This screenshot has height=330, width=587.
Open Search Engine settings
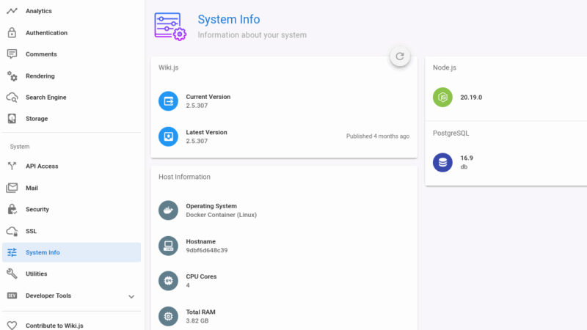[x=71, y=98]
